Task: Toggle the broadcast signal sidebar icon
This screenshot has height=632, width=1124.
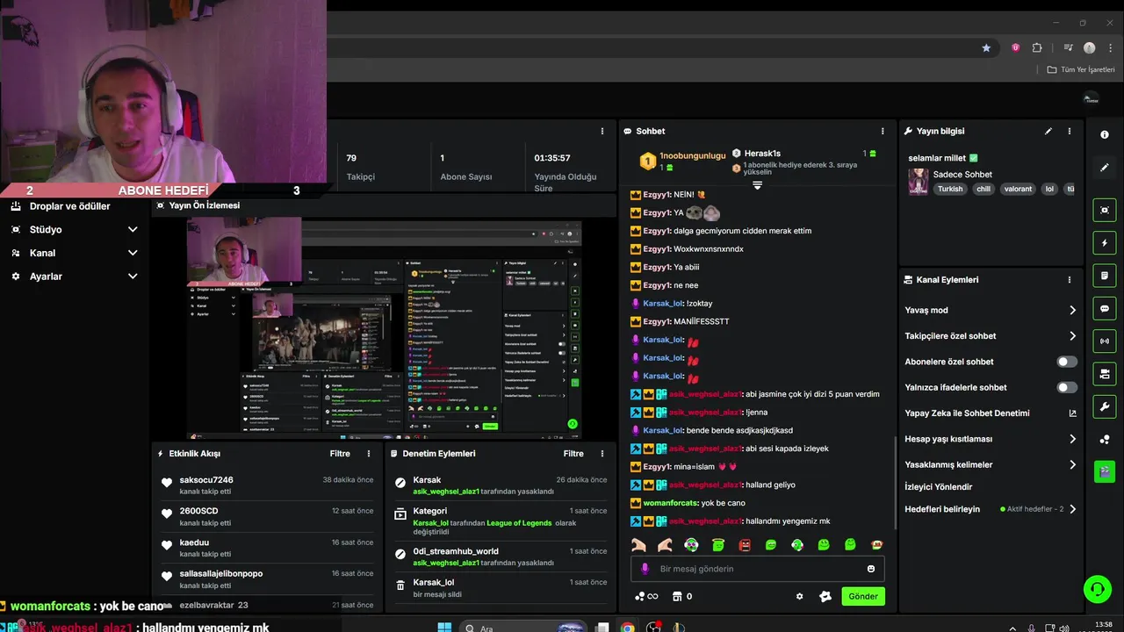Action: pos(1105,341)
